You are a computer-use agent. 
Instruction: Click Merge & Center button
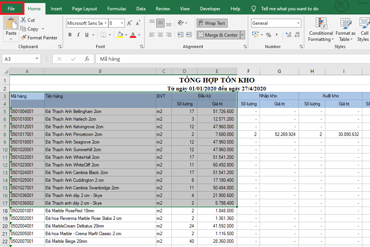[x=218, y=35]
